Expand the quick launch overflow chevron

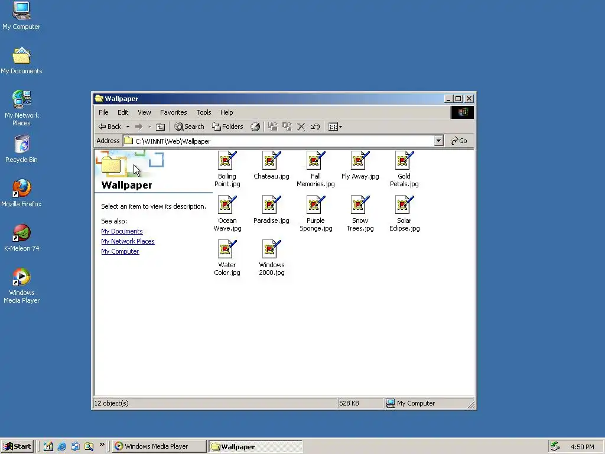[102, 445]
